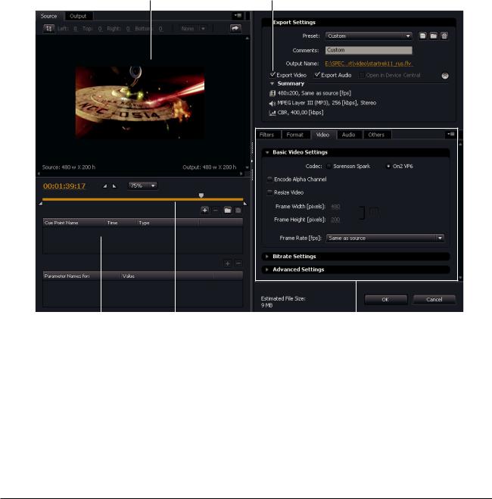Image resolution: width=492 pixels, height=499 pixels.
Task: Click the audio summary speaker icon
Action: 272,103
